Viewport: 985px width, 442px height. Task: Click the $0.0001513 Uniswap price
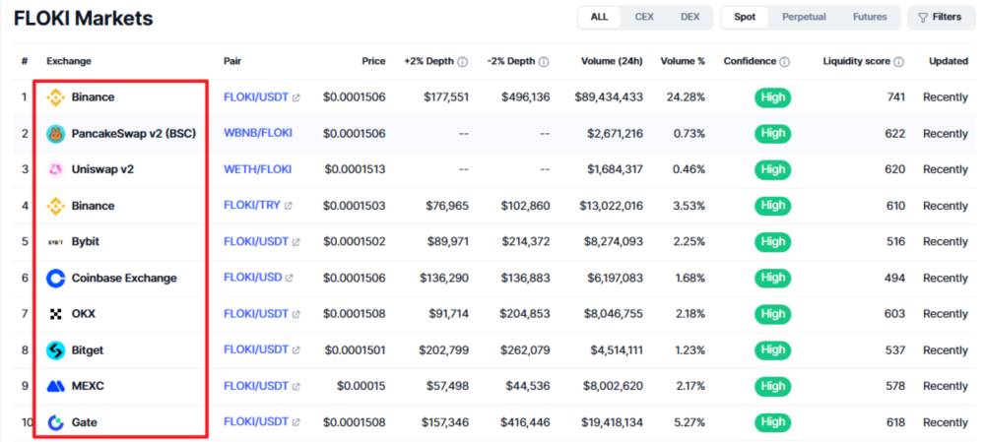pos(355,169)
